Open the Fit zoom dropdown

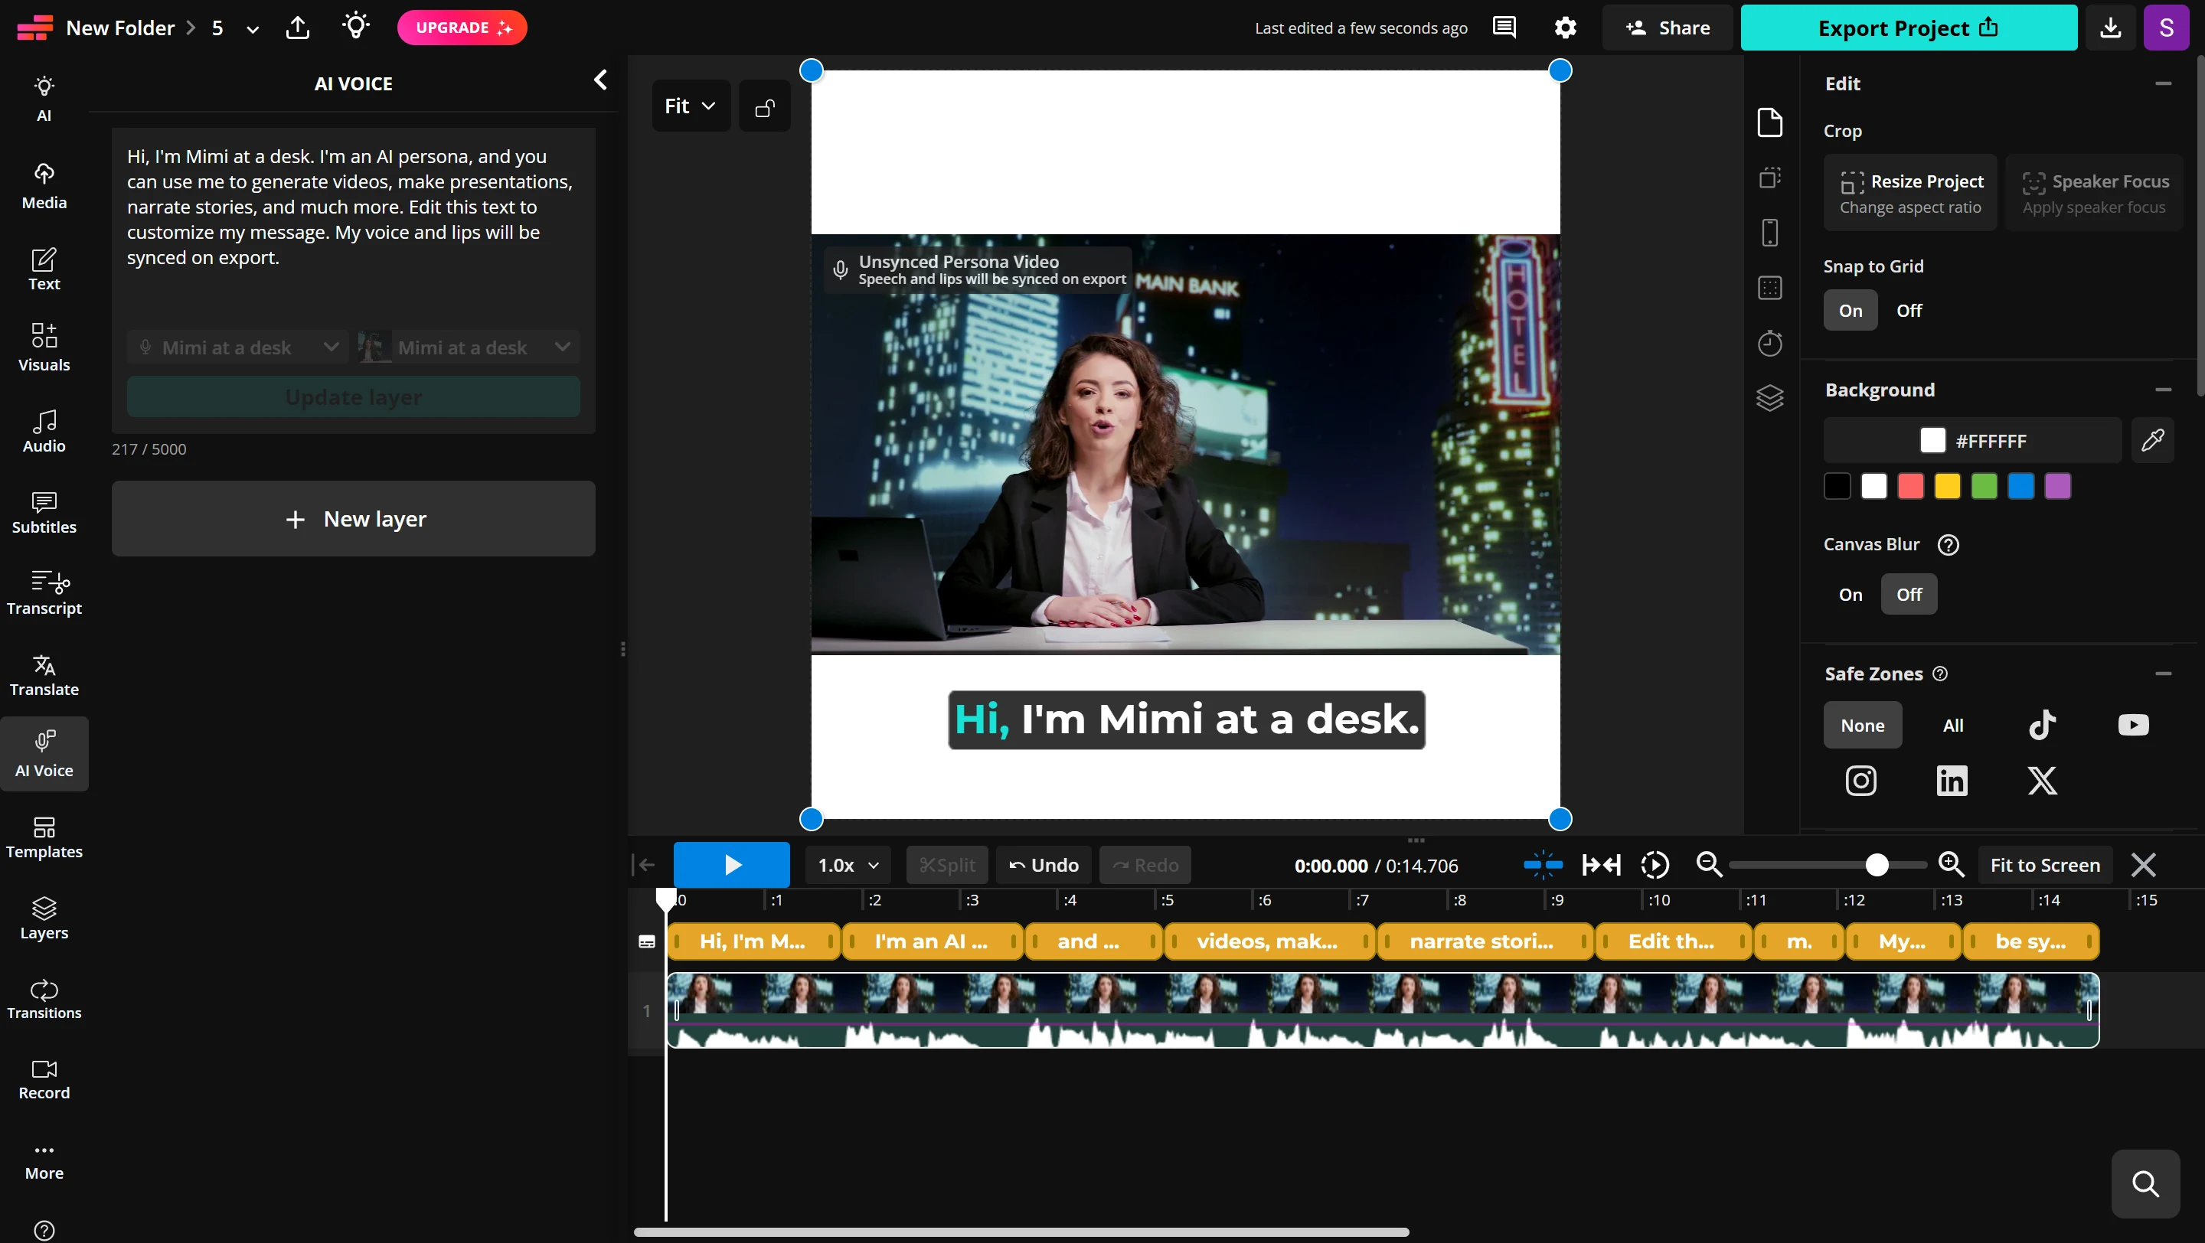point(690,105)
